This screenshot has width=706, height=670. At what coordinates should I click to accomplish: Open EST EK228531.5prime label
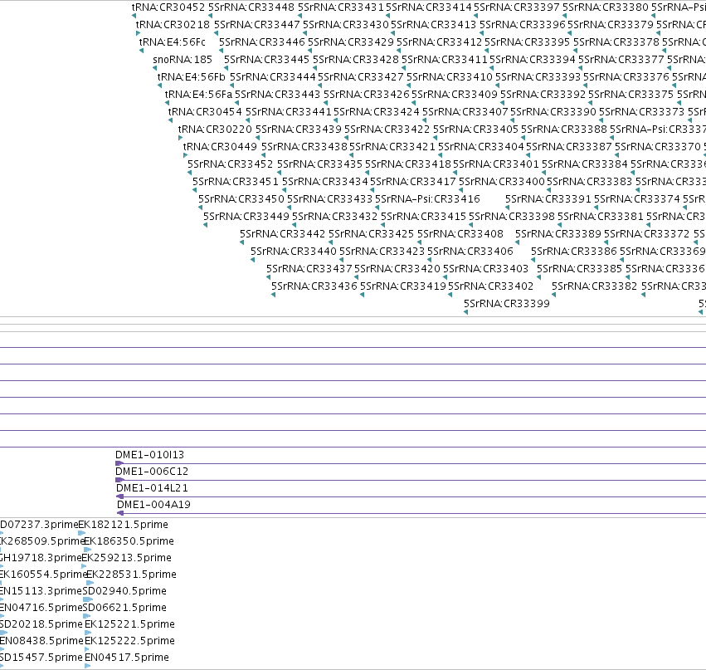131,575
